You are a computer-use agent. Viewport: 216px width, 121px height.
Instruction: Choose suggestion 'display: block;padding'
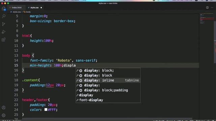(x=108, y=90)
